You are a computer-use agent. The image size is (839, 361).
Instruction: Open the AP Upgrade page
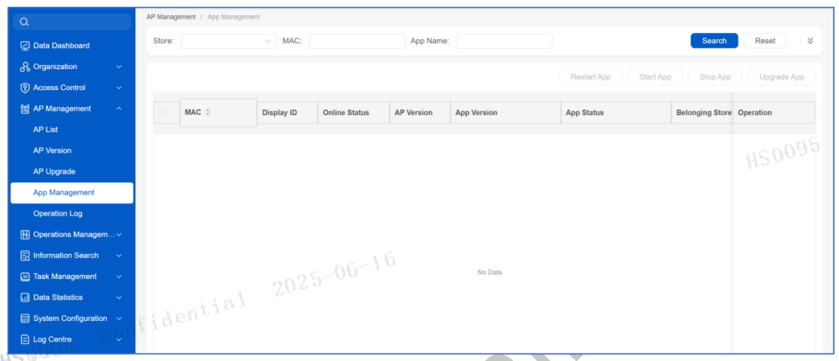click(x=72, y=172)
